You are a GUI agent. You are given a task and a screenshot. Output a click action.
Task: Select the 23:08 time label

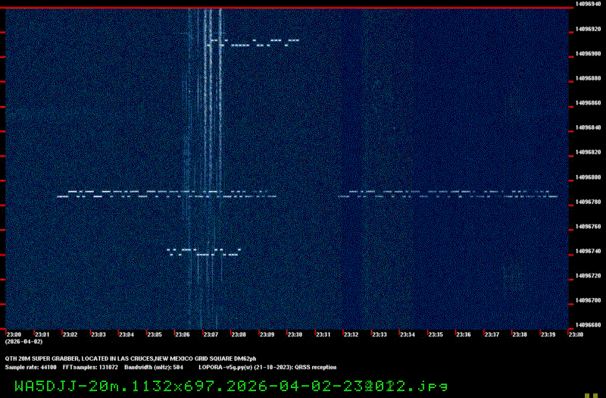click(x=239, y=334)
